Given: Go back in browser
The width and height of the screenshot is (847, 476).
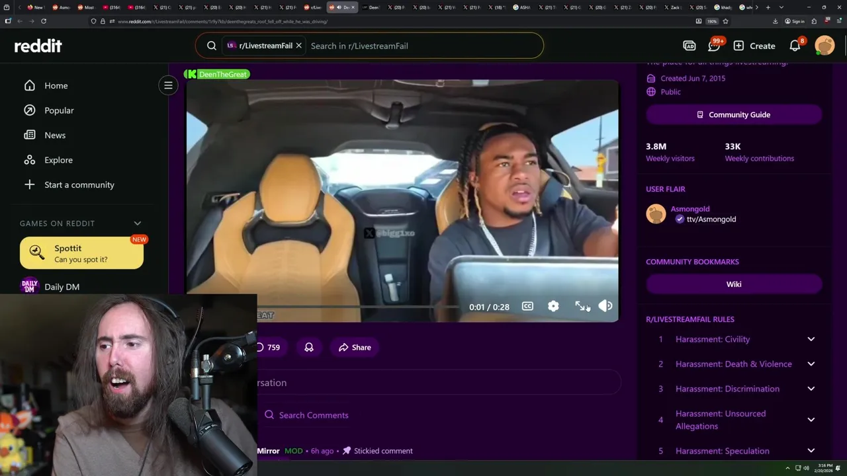Looking at the screenshot, I should coord(19,21).
